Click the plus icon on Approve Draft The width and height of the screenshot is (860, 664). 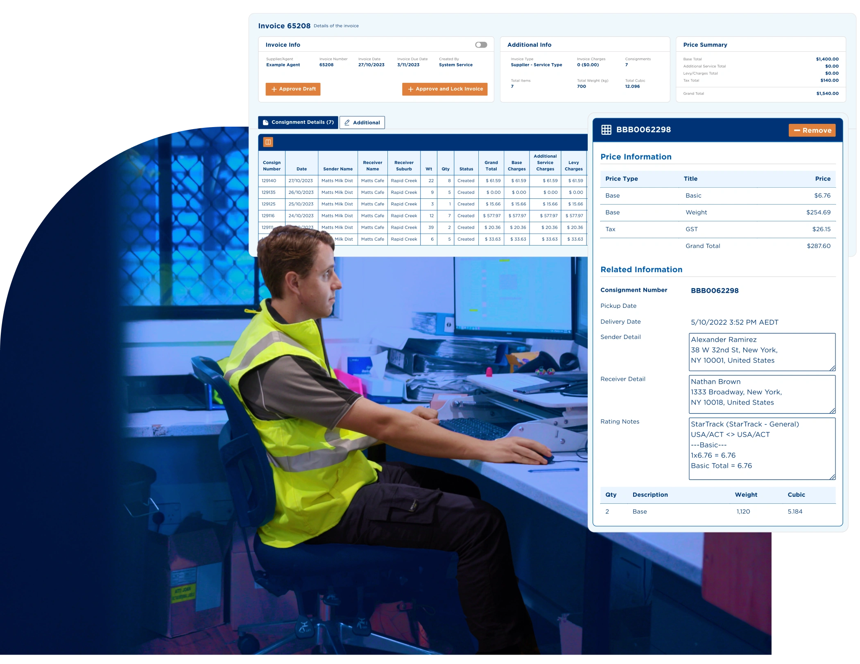tap(273, 89)
